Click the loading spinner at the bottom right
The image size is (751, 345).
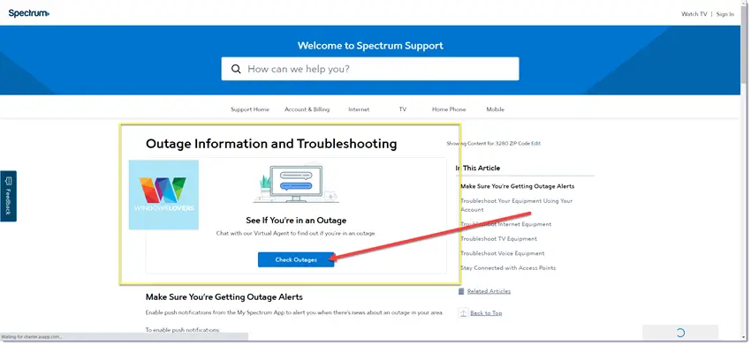coord(680,333)
